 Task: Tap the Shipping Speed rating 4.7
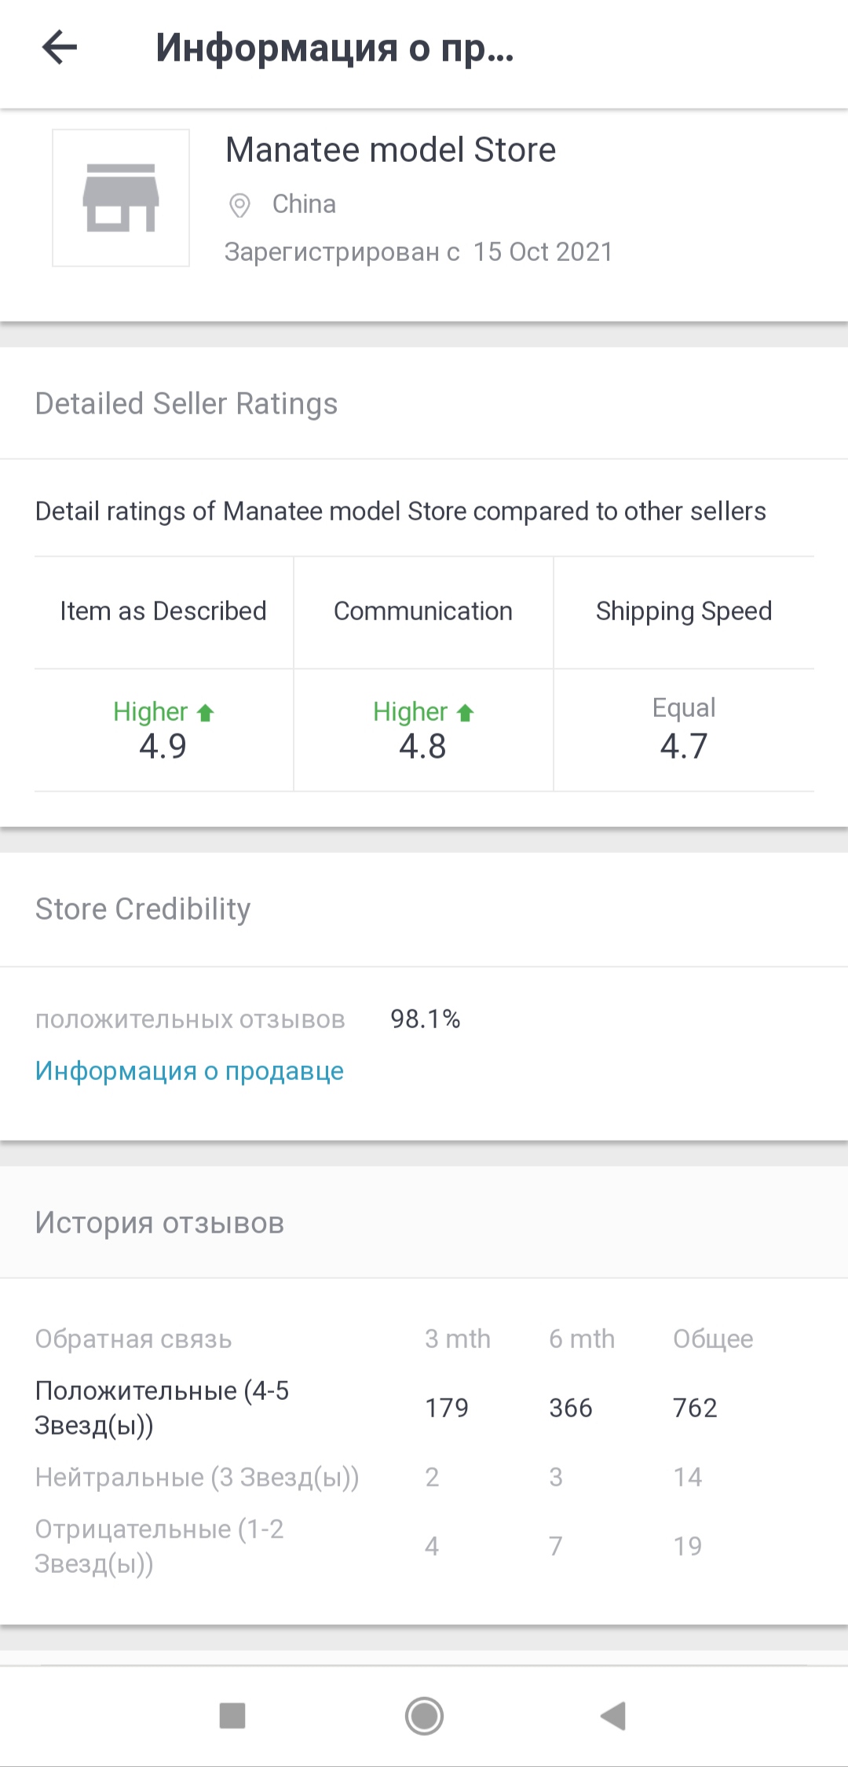click(x=684, y=746)
